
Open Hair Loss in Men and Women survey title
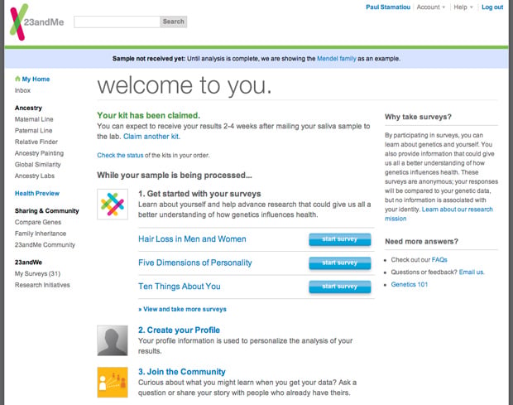[192, 239]
